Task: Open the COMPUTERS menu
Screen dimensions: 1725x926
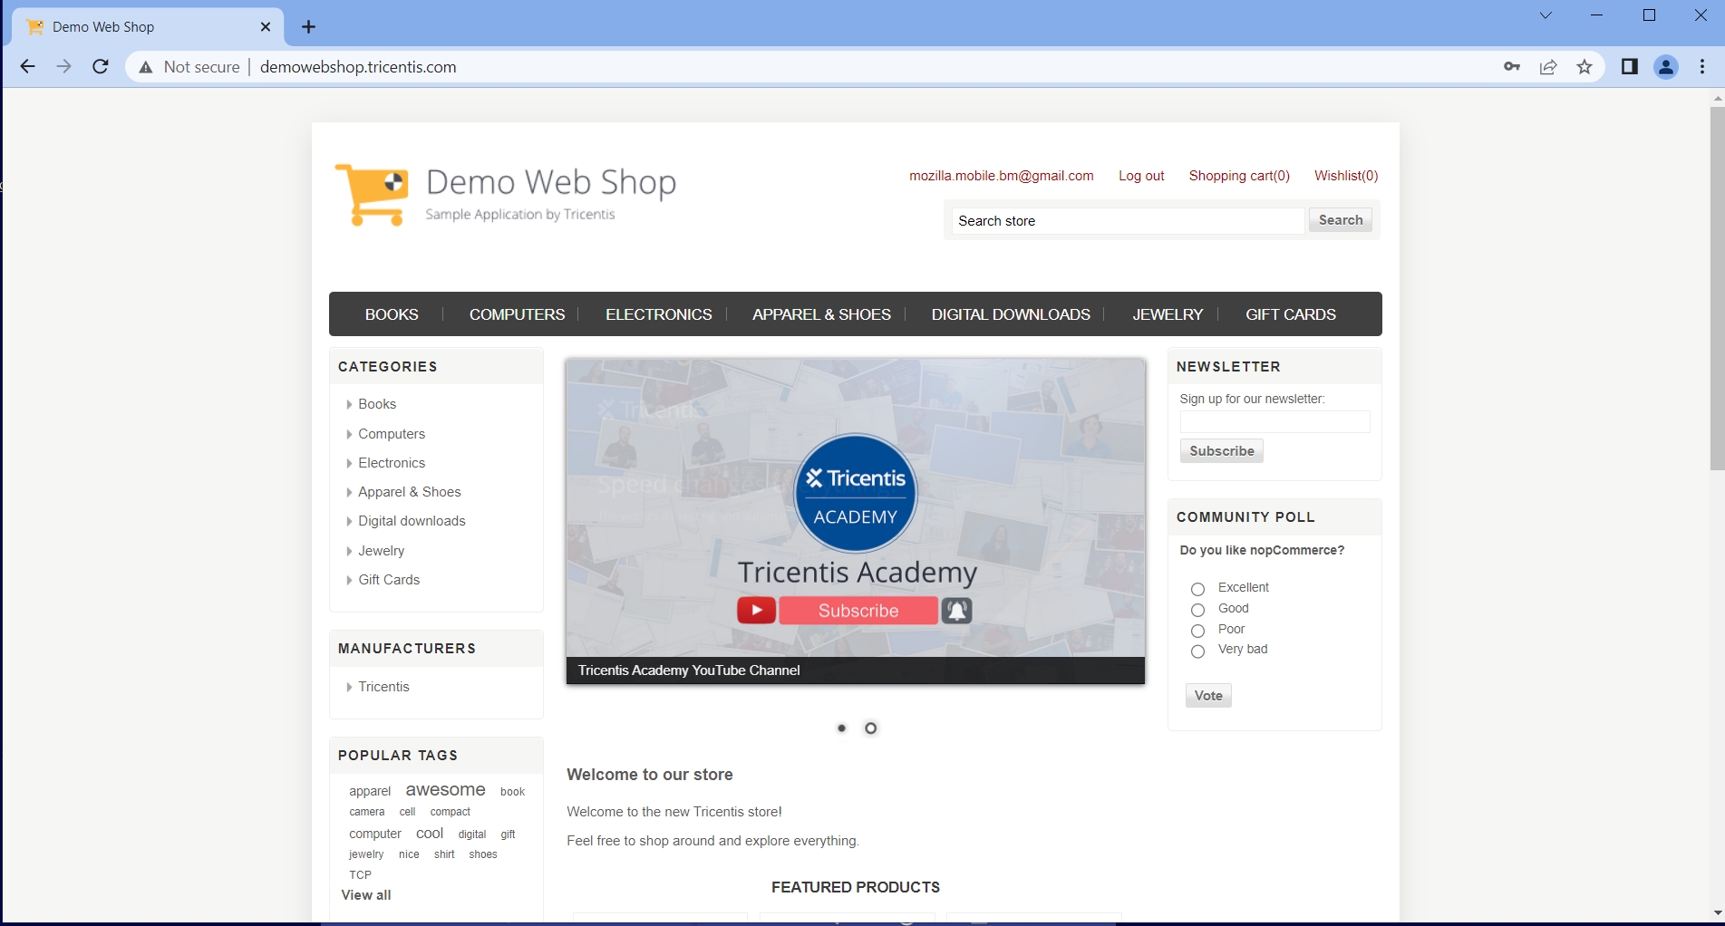Action: coord(517,314)
